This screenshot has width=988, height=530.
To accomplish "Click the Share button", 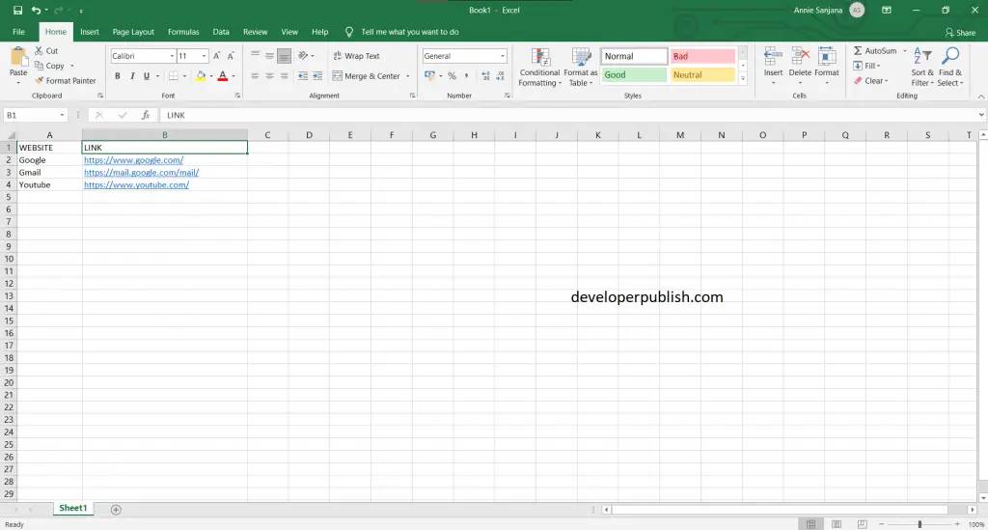I will (960, 32).
